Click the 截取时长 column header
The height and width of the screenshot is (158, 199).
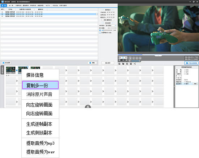(41, 9)
